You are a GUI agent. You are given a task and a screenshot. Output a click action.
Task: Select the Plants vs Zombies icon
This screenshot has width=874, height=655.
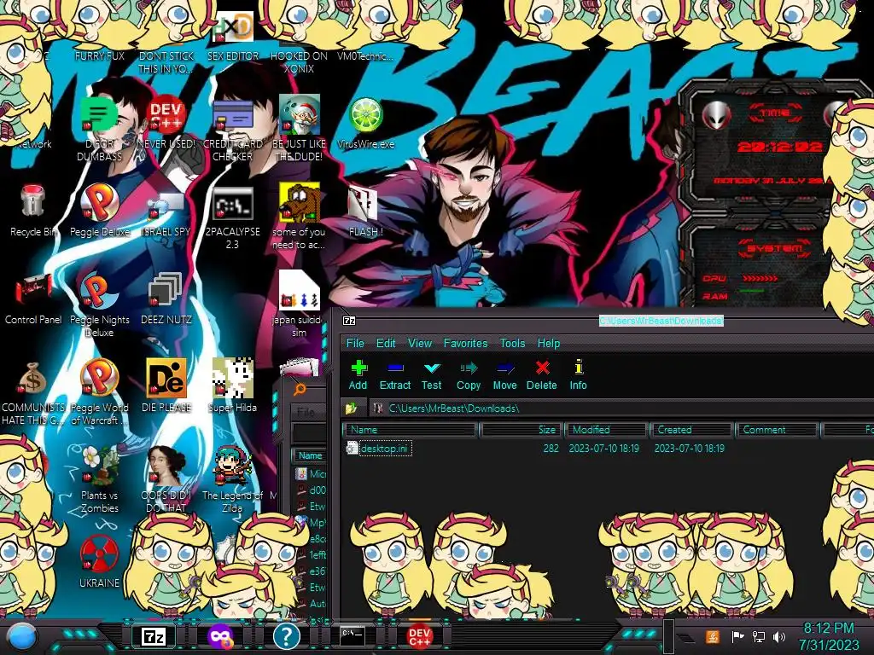tap(99, 480)
